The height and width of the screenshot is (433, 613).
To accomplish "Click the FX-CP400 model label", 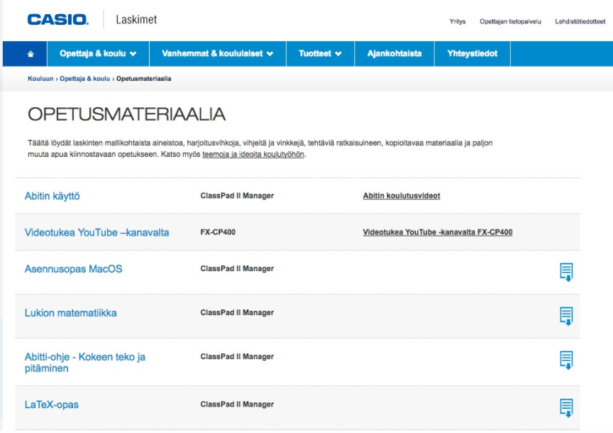I will [x=218, y=232].
